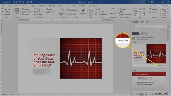The image size is (171, 96).
Task: Expand the Header dropdown
Action: (123, 9)
